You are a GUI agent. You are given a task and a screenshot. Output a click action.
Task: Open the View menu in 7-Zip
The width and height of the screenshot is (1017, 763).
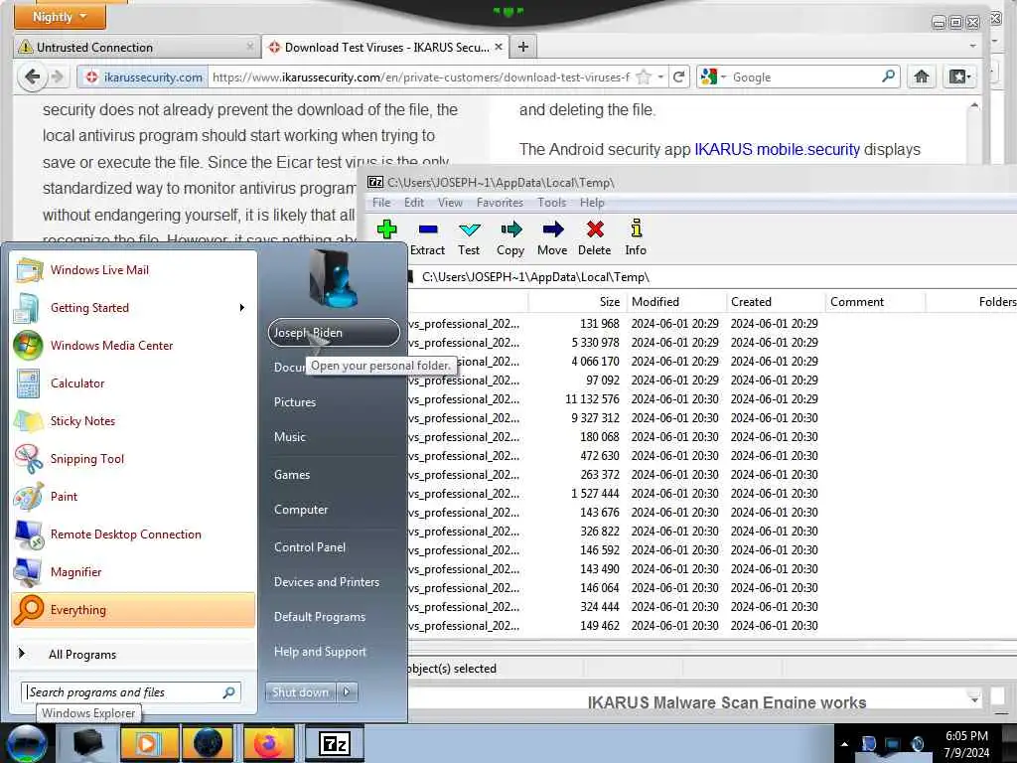point(450,203)
